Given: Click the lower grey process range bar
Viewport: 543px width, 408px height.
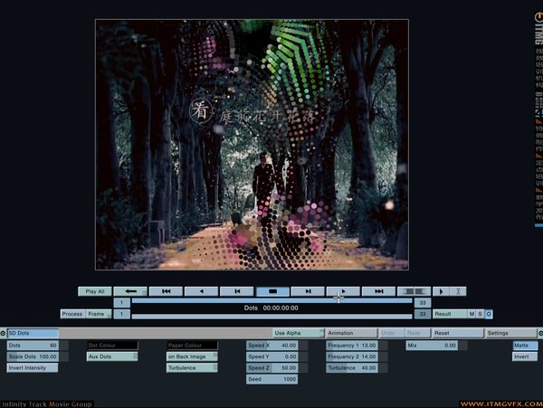Looking at the screenshot, I should [272, 317].
